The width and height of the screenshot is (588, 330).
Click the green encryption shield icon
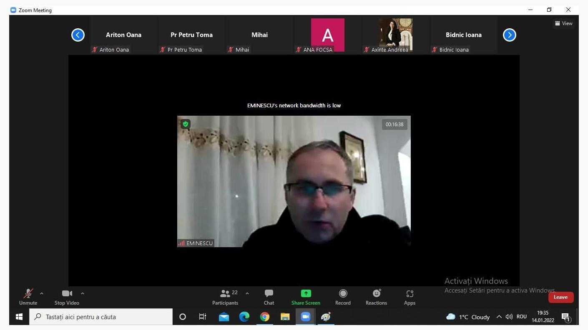pyautogui.click(x=186, y=124)
